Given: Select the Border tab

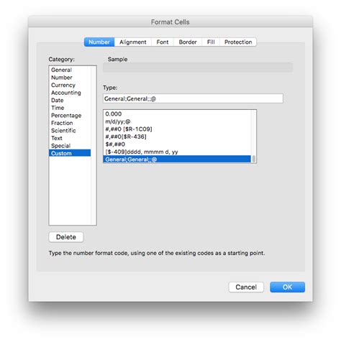Looking at the screenshot, I should (x=188, y=42).
